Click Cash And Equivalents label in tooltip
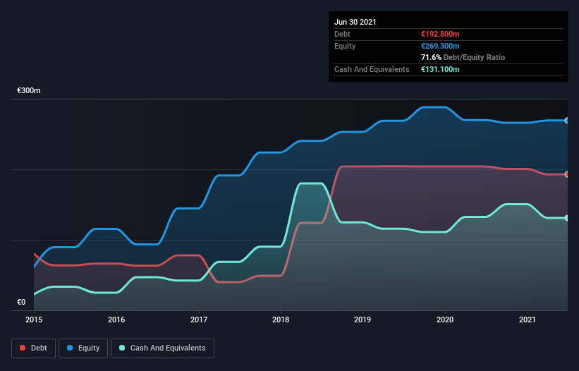 click(x=372, y=69)
